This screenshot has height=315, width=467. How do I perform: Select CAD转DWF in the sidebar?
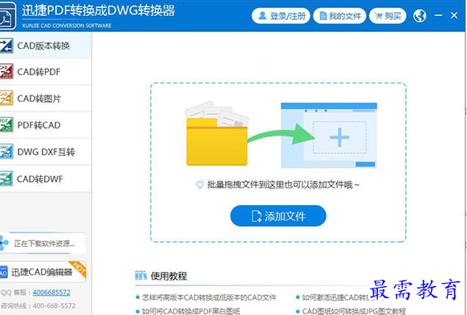coord(46,179)
